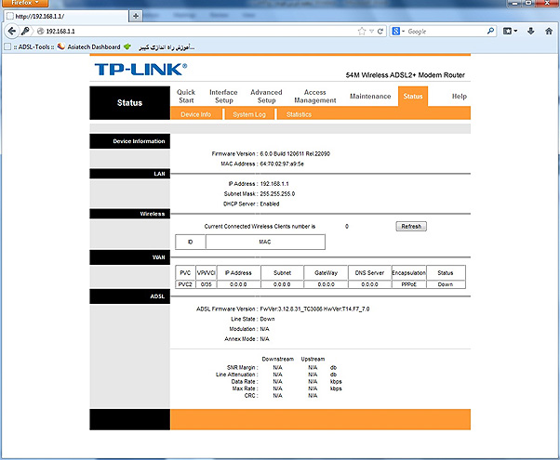Open the Advanced Setup menu

[x=266, y=97]
